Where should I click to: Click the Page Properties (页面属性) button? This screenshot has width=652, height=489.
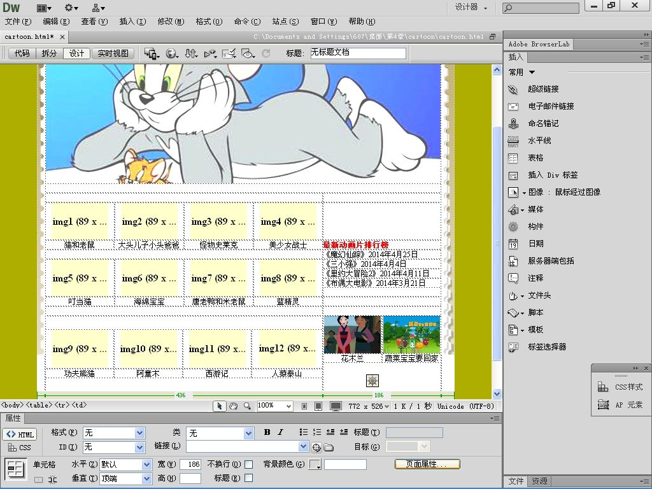(x=427, y=464)
